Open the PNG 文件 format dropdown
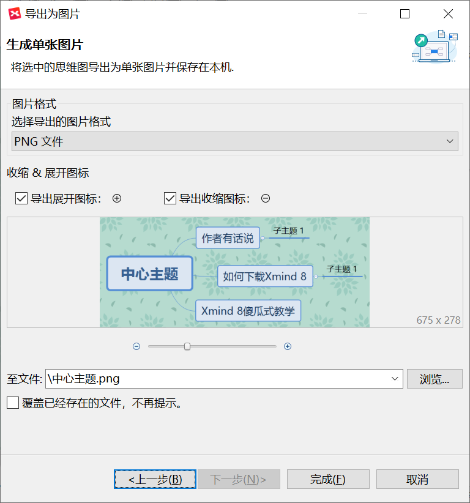The height and width of the screenshot is (503, 470). click(235, 141)
